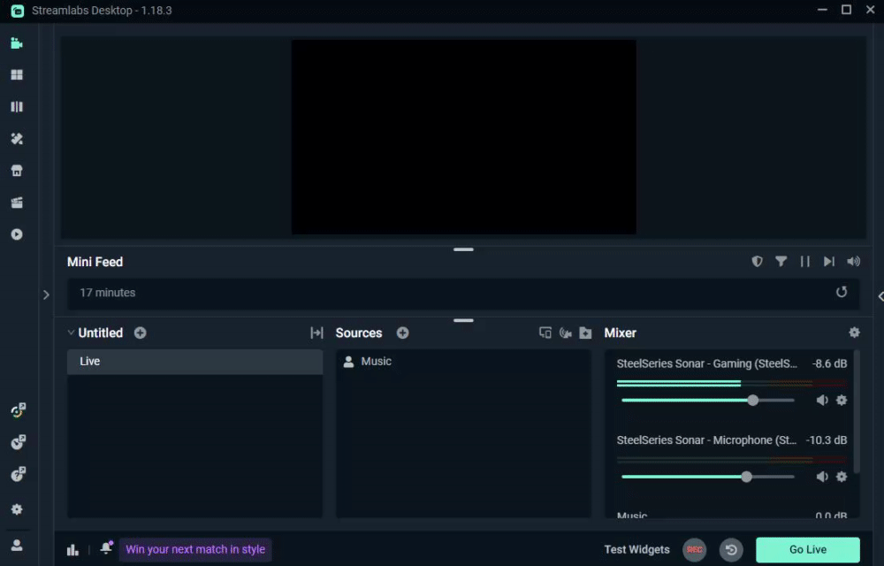
Task: Adjust the SteelSeries Sonar Microphone volume slider
Action: (x=746, y=477)
